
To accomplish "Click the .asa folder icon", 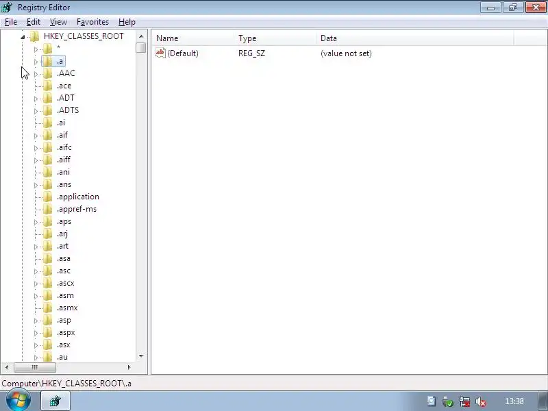I will coord(47,259).
